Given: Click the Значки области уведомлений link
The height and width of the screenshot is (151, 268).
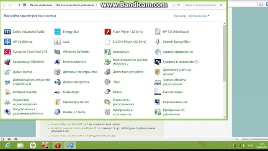Looking at the screenshot, I should [174, 82].
